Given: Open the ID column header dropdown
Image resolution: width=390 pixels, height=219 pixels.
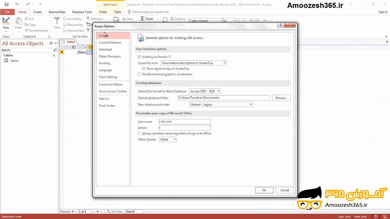Looking at the screenshot, I should tap(85, 47).
